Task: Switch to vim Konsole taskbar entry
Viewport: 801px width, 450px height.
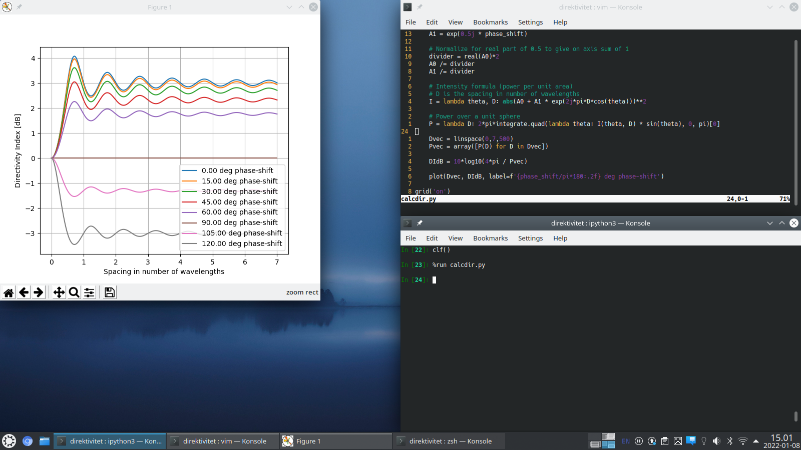Action: pyautogui.click(x=223, y=441)
